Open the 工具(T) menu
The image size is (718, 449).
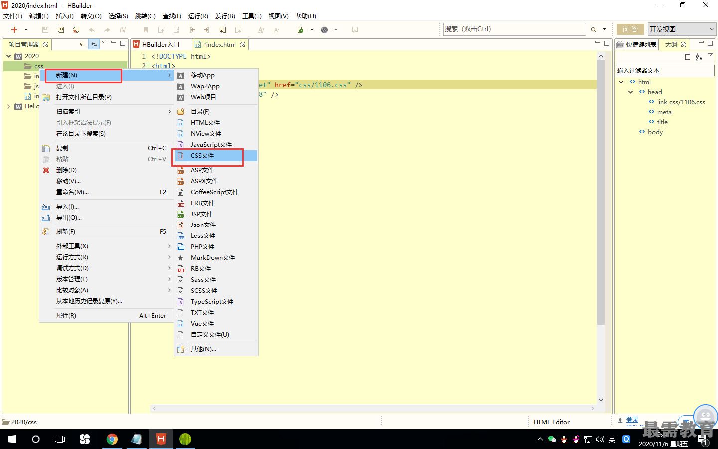click(x=252, y=16)
